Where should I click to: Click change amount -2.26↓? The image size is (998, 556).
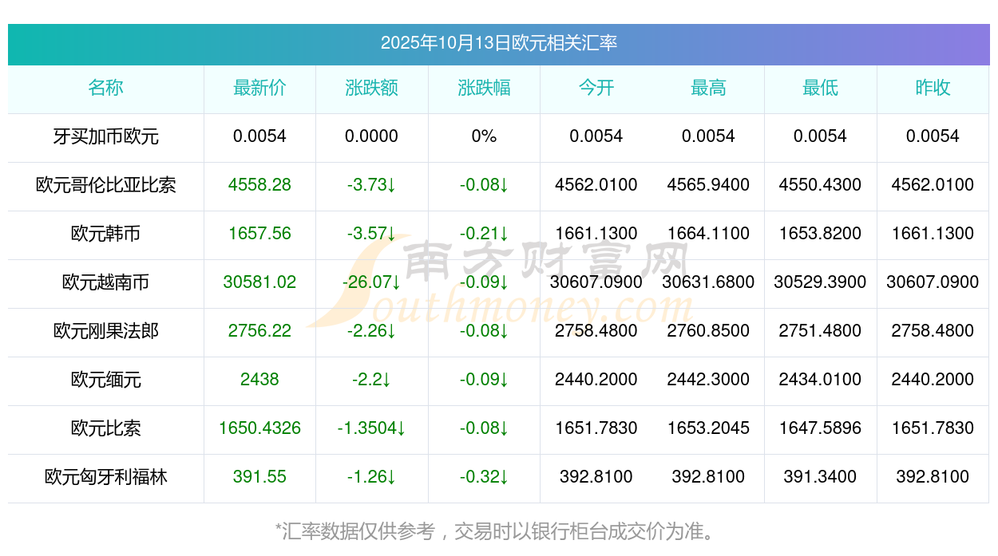click(371, 331)
